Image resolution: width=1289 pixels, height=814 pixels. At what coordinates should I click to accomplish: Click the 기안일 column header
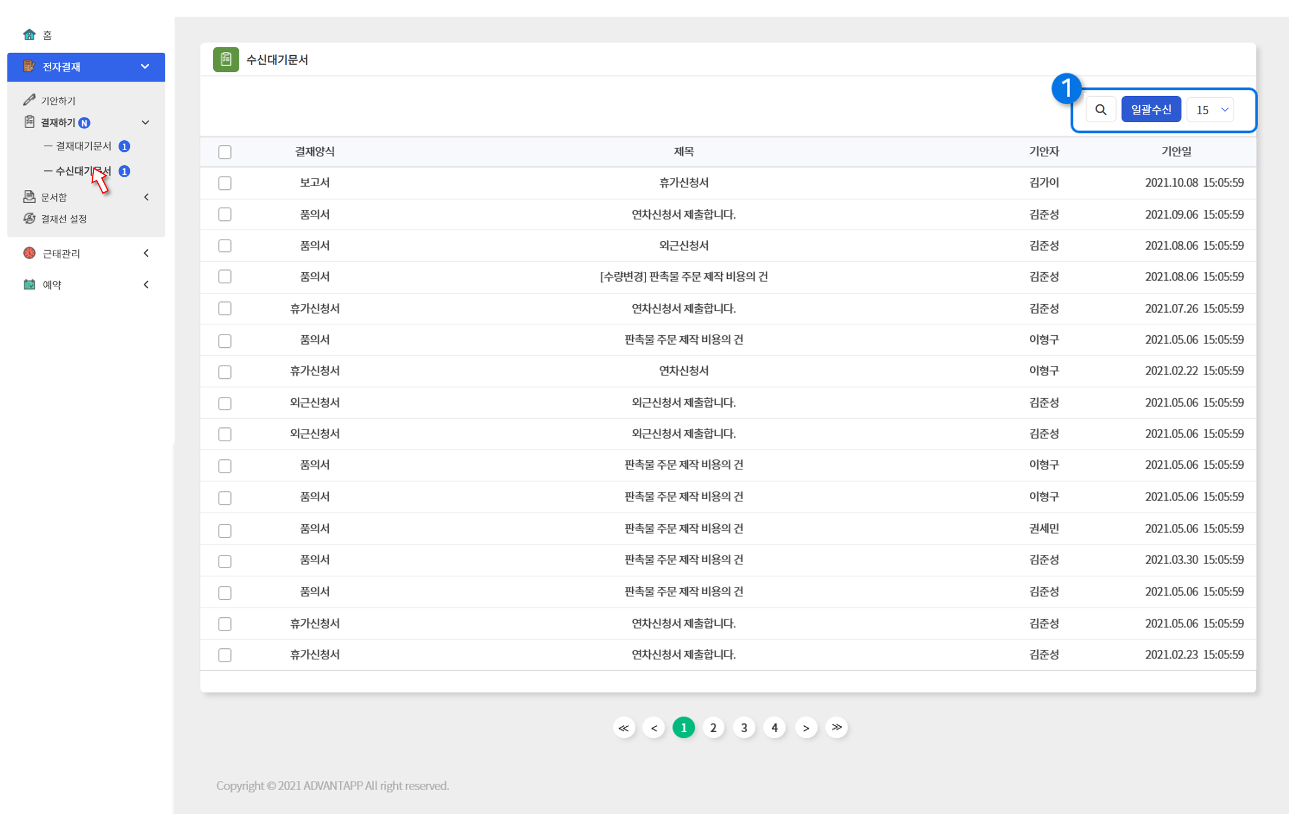(1176, 151)
